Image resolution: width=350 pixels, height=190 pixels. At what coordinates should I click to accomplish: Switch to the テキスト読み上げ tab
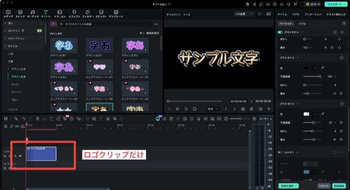click(x=336, y=14)
